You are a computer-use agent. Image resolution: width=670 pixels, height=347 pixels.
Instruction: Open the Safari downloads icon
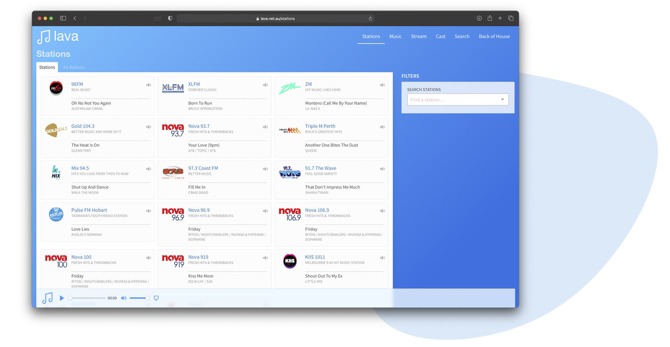[x=479, y=18]
